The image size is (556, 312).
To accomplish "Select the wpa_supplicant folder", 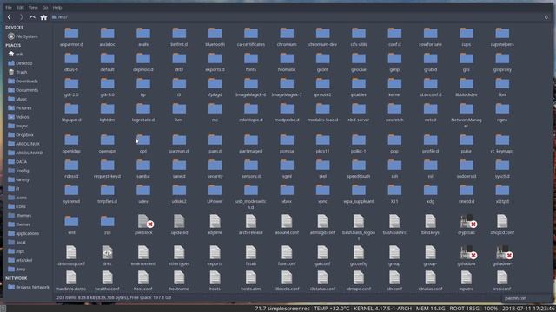I will click(359, 194).
